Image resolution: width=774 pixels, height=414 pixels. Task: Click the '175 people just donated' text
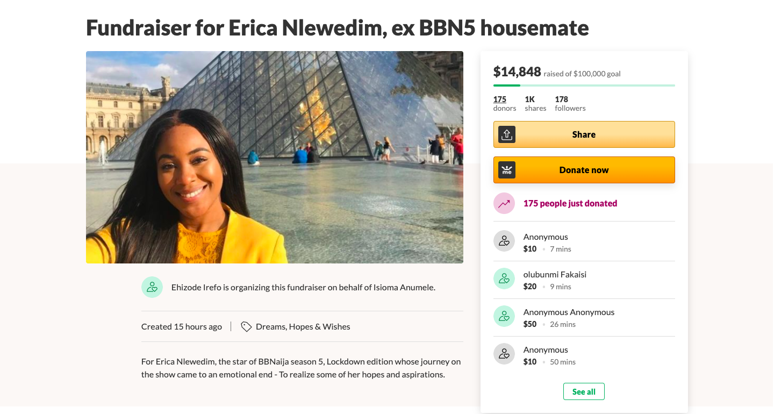tap(570, 203)
